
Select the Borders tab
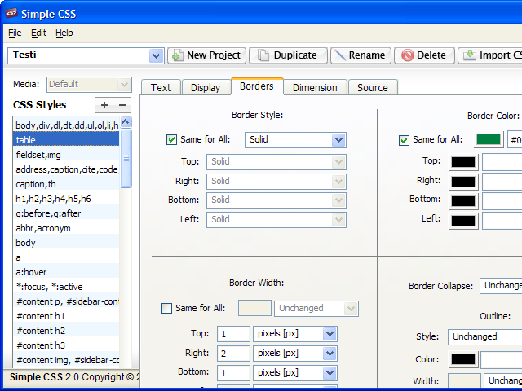click(256, 86)
